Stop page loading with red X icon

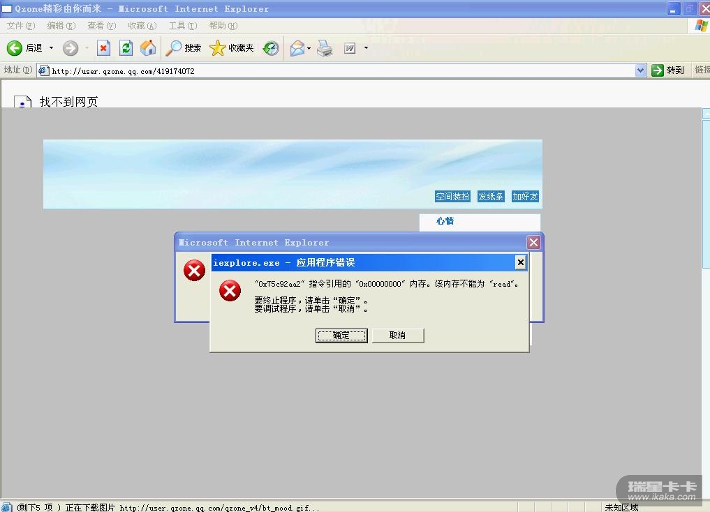coord(104,48)
